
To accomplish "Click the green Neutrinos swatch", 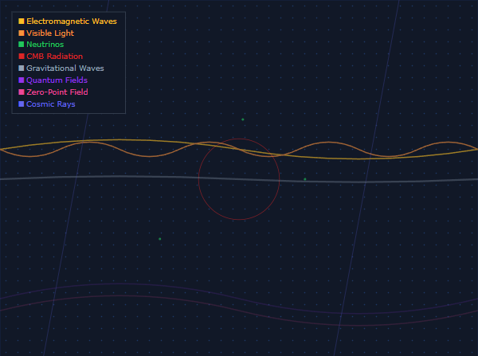I will click(x=22, y=45).
